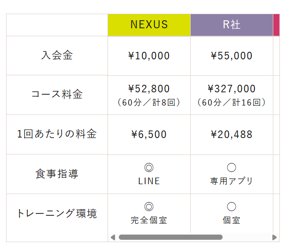Click the ¥6,500 per-session price cell
Screen dimensions: 286x244
click(149, 135)
